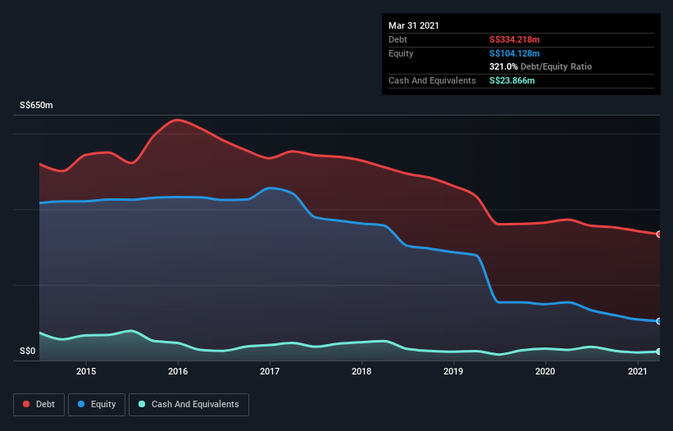Click the tooltip Debt row label
The image size is (673, 431).
(x=398, y=39)
